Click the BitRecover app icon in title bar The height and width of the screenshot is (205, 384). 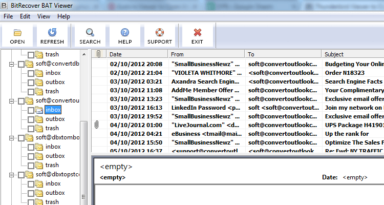point(4,5)
